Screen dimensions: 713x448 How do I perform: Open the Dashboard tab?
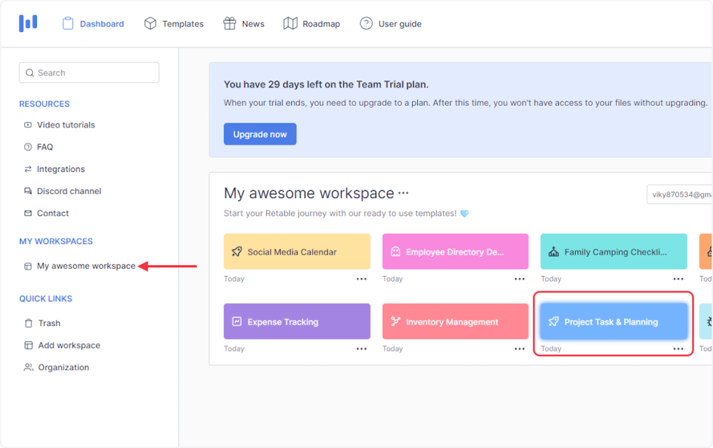point(93,24)
